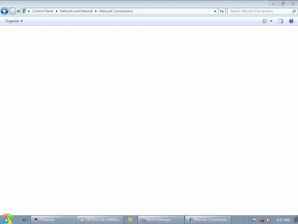Open Action Center flag icon

click(x=254, y=220)
